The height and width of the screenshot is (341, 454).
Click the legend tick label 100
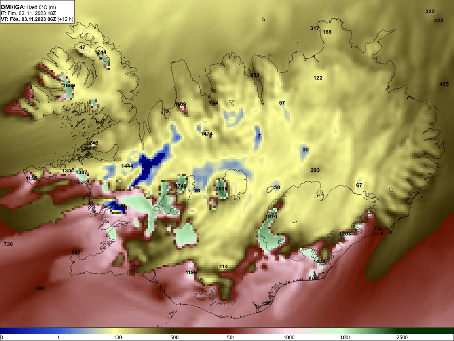pos(118,337)
